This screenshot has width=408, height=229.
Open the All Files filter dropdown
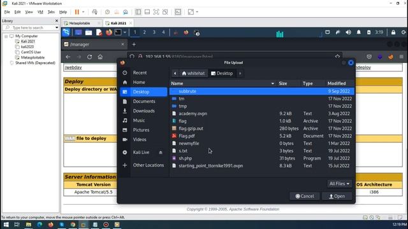(339, 184)
